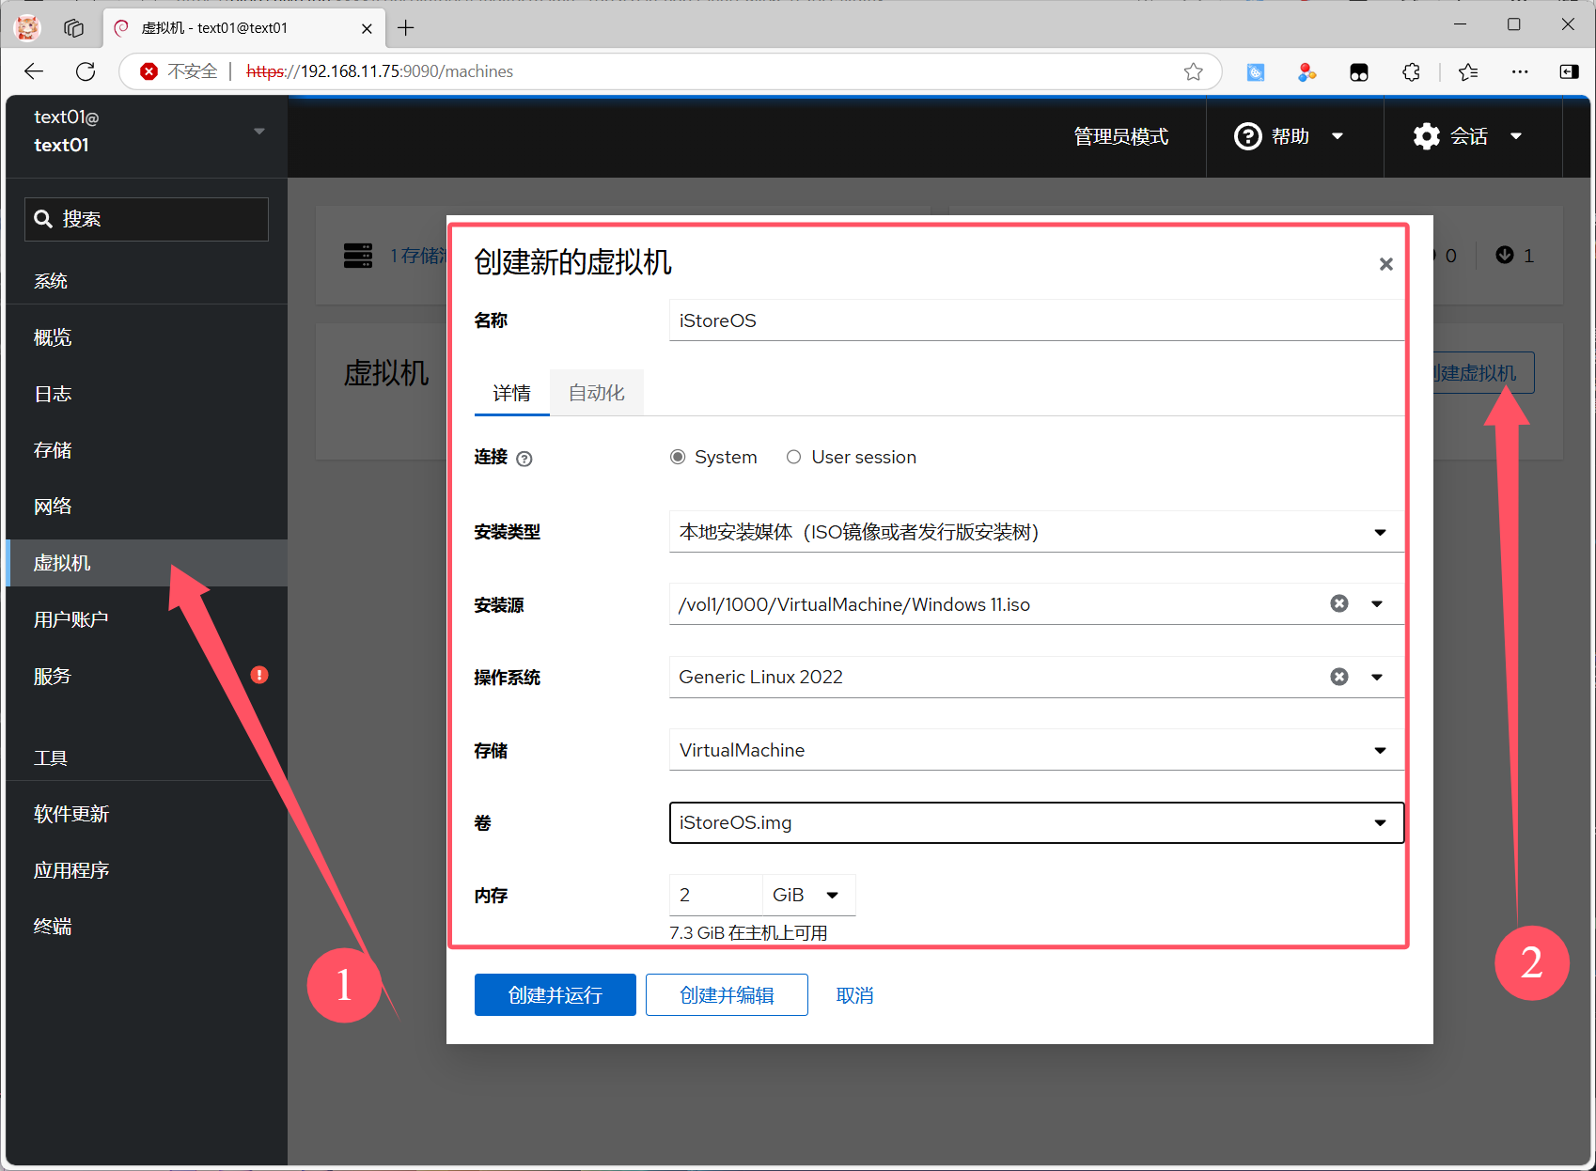Clear the installation source path field
Viewport: 1596px width, 1171px height.
(x=1339, y=603)
